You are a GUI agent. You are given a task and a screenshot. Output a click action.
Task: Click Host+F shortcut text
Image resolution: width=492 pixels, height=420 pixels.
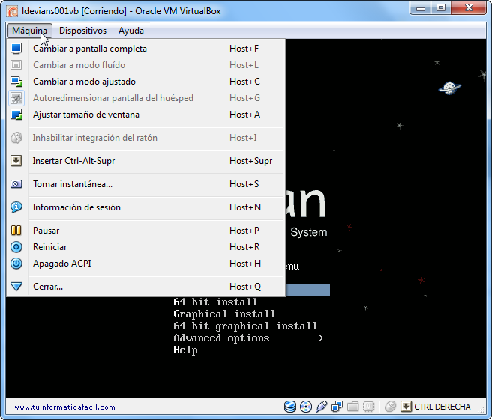(244, 49)
